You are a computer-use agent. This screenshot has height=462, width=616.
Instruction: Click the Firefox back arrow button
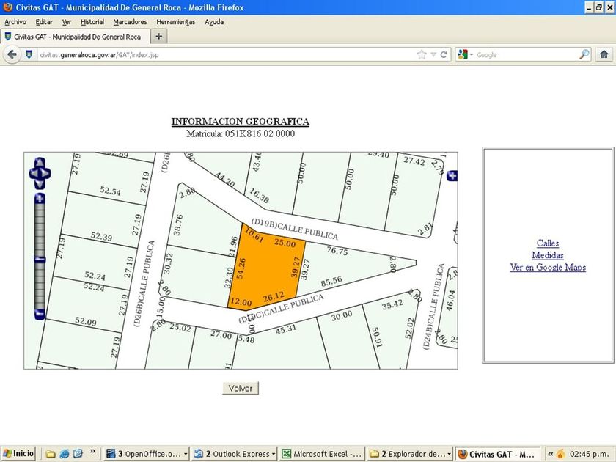[x=12, y=54]
